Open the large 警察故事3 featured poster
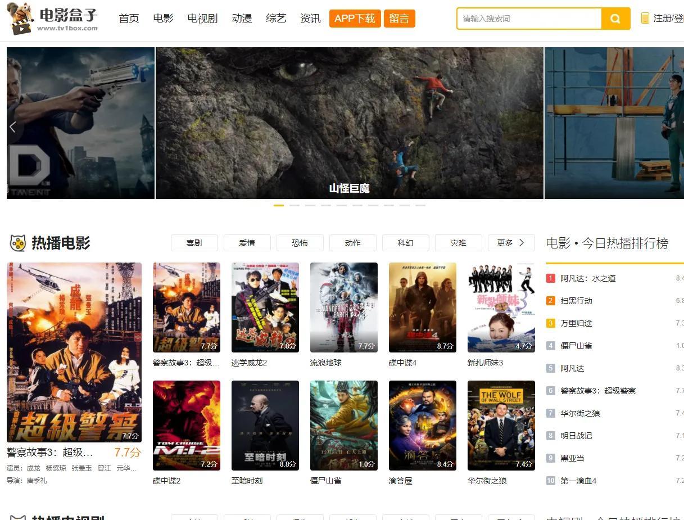The image size is (684, 520). (74, 352)
